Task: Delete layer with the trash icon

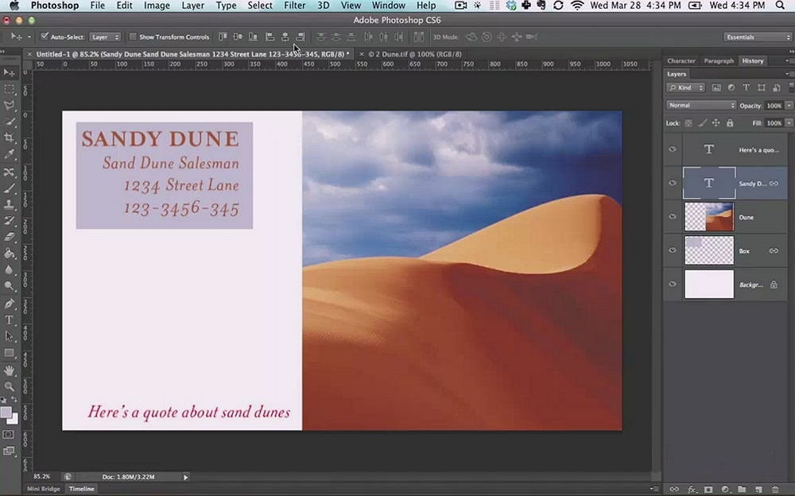Action: [x=775, y=490]
